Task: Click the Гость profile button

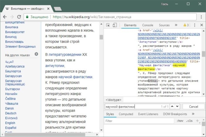Action: (x=165, y=4)
